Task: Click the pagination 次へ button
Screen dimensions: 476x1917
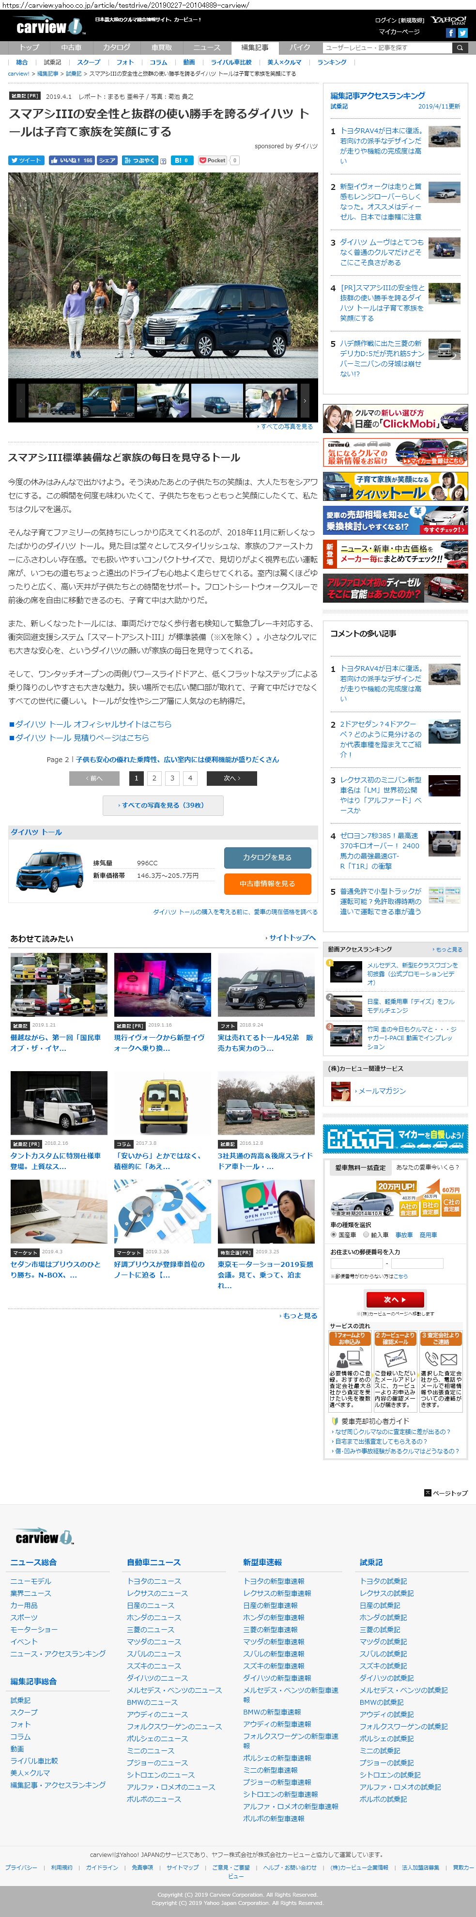Action: (x=232, y=778)
